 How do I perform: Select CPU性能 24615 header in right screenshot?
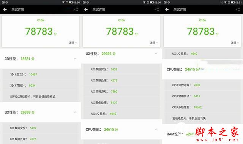(202, 69)
